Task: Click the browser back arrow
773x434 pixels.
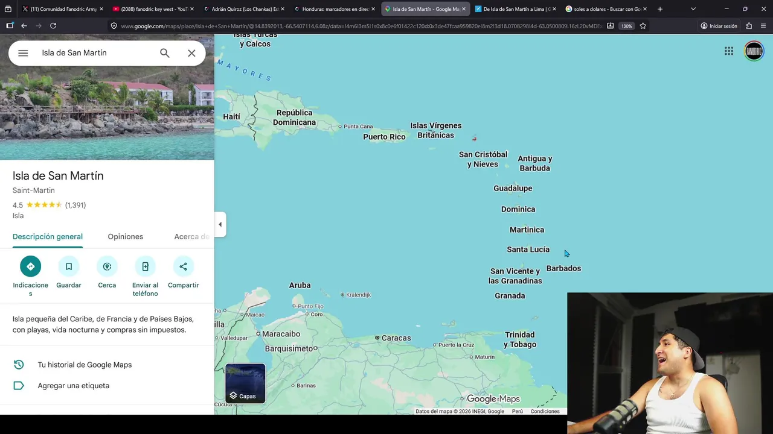Action: 24,26
